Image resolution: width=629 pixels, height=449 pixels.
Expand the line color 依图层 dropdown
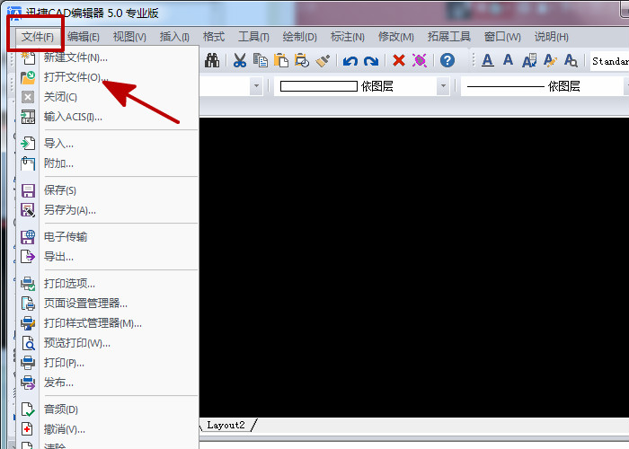point(443,86)
